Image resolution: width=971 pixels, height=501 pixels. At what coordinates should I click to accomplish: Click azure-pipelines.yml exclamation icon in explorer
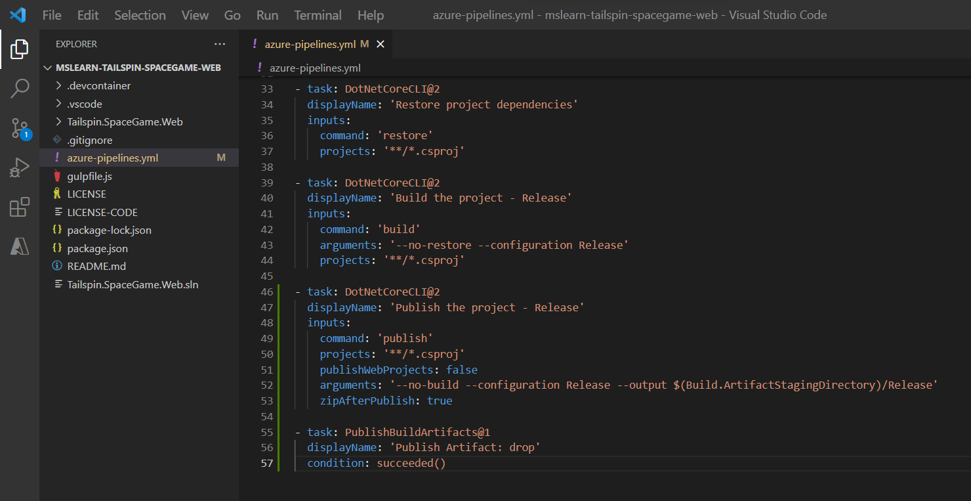click(57, 158)
